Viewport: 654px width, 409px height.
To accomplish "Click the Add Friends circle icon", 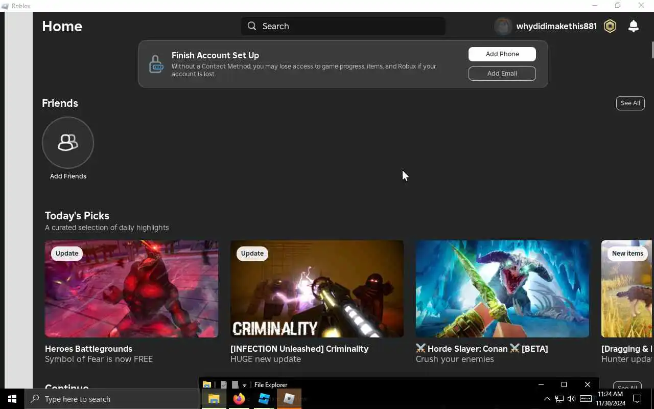I will (x=68, y=143).
